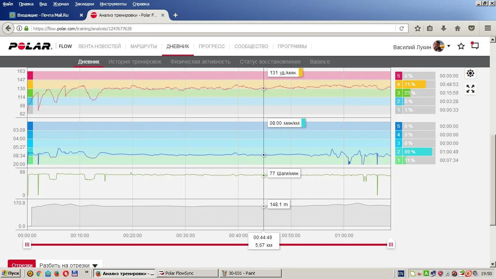Click the Polar logo

30,46
